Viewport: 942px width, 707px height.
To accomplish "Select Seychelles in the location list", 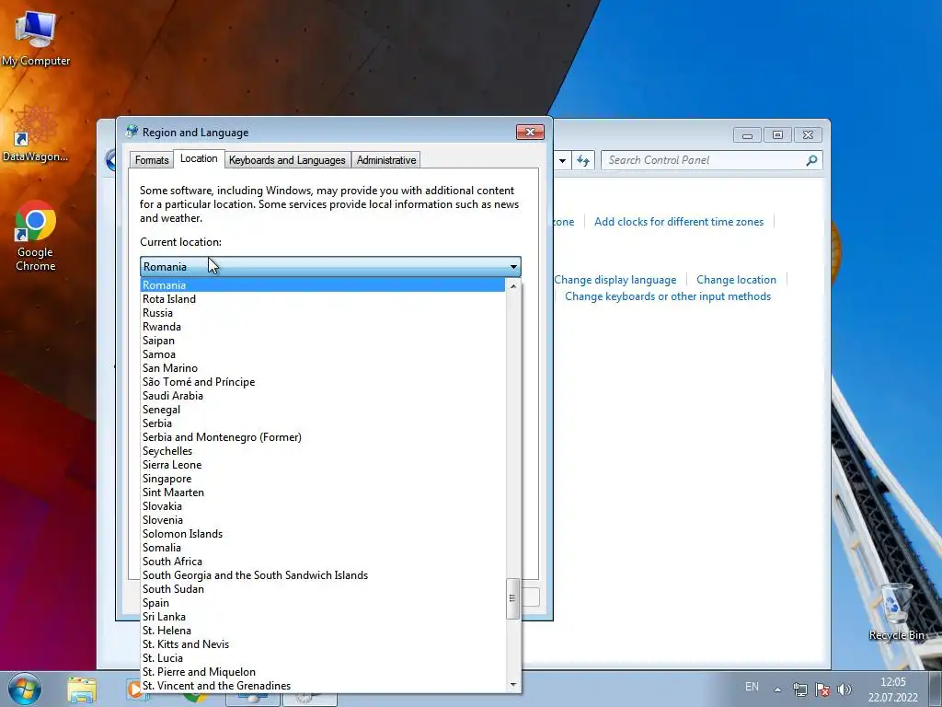I will click(x=323, y=451).
